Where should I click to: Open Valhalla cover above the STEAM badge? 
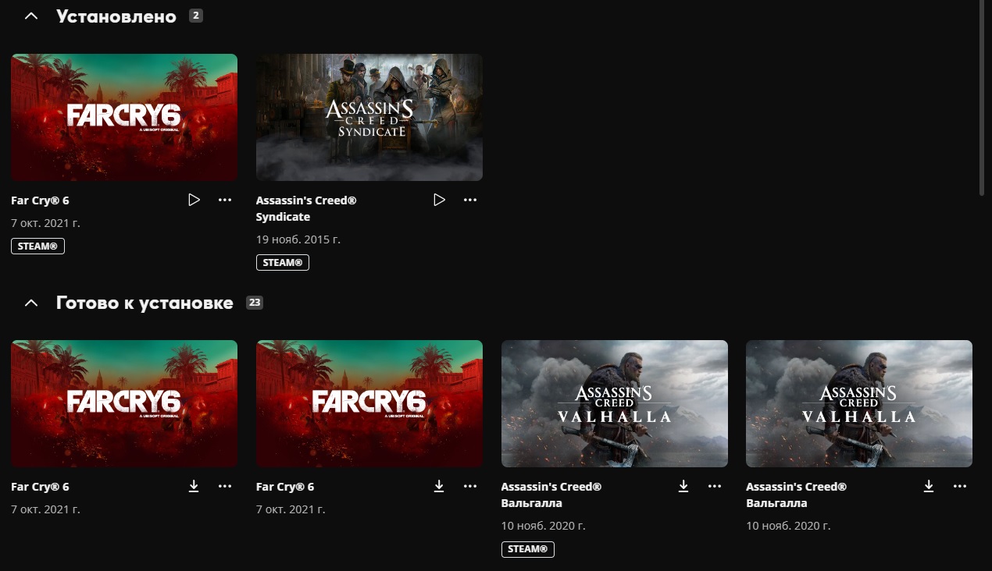[x=615, y=403]
